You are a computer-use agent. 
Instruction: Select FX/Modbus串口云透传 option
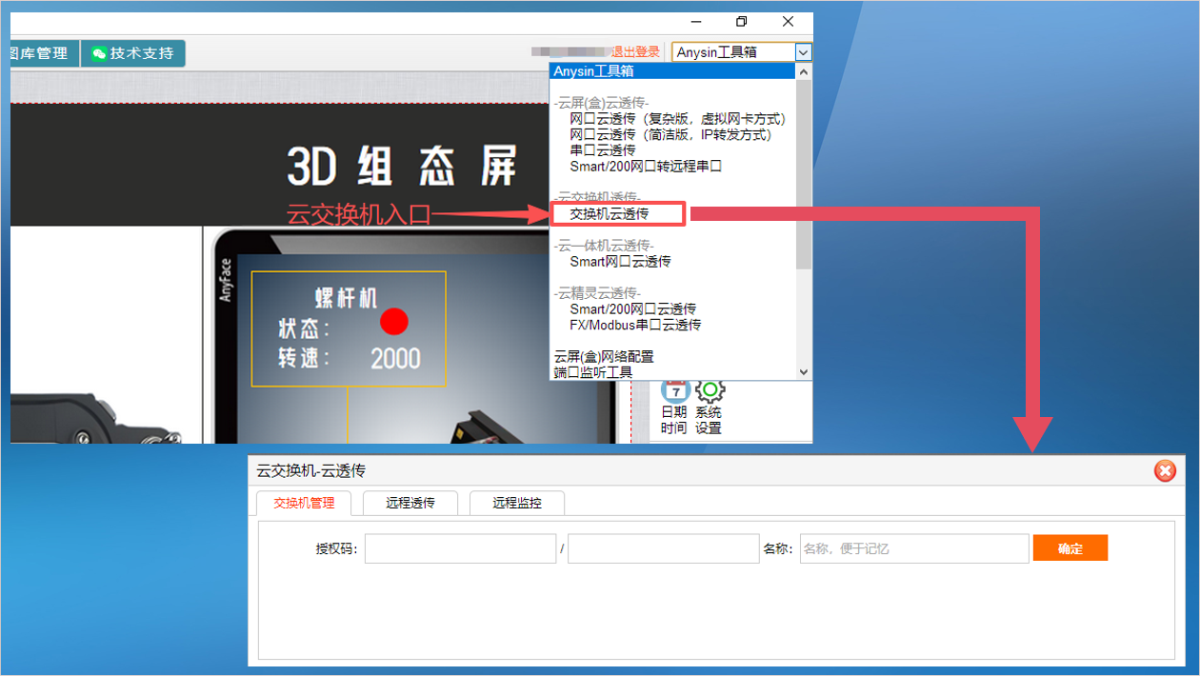[634, 325]
